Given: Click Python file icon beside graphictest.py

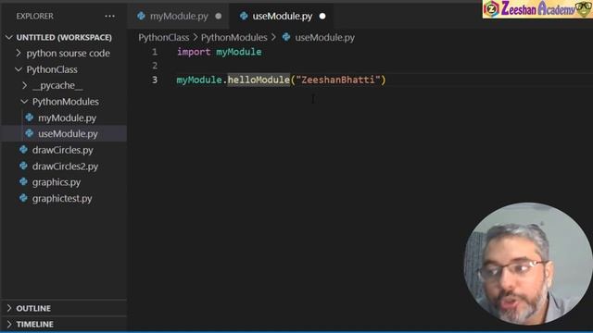Looking at the screenshot, I should tap(23, 198).
